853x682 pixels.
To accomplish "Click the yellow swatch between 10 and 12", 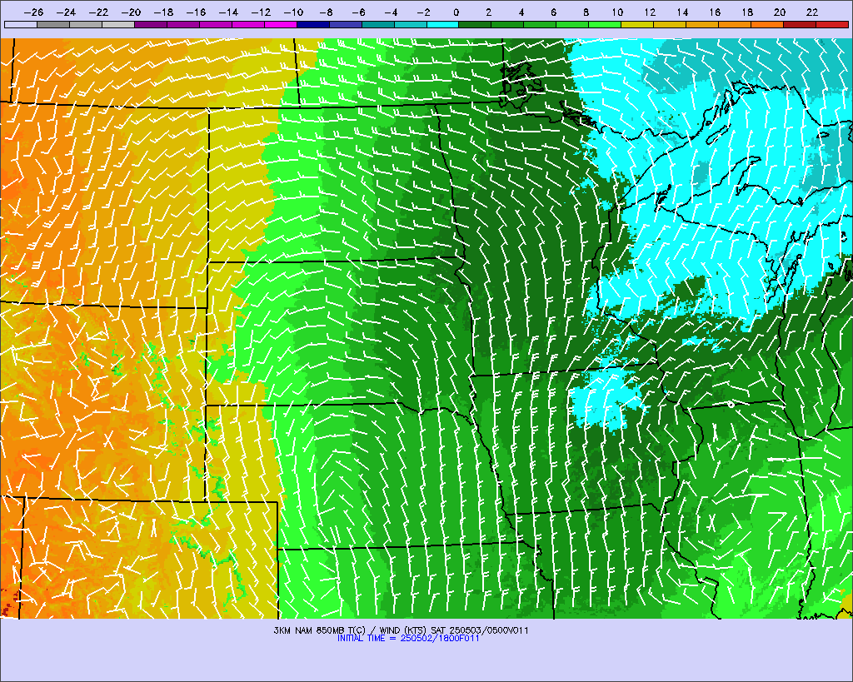I will point(637,24).
